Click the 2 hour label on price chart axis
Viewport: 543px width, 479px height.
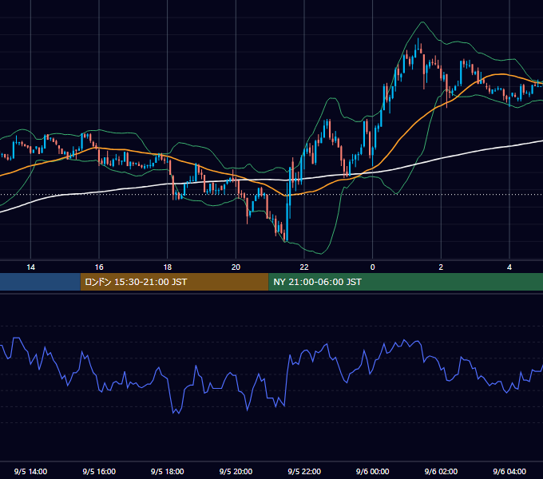441,267
